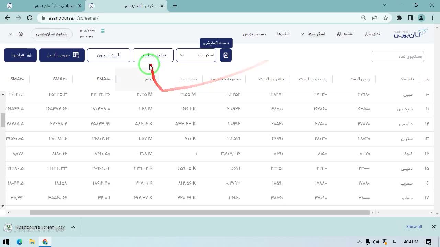Open Chrome three-dot menu
Screen dimensions: 440x247
click(432, 18)
